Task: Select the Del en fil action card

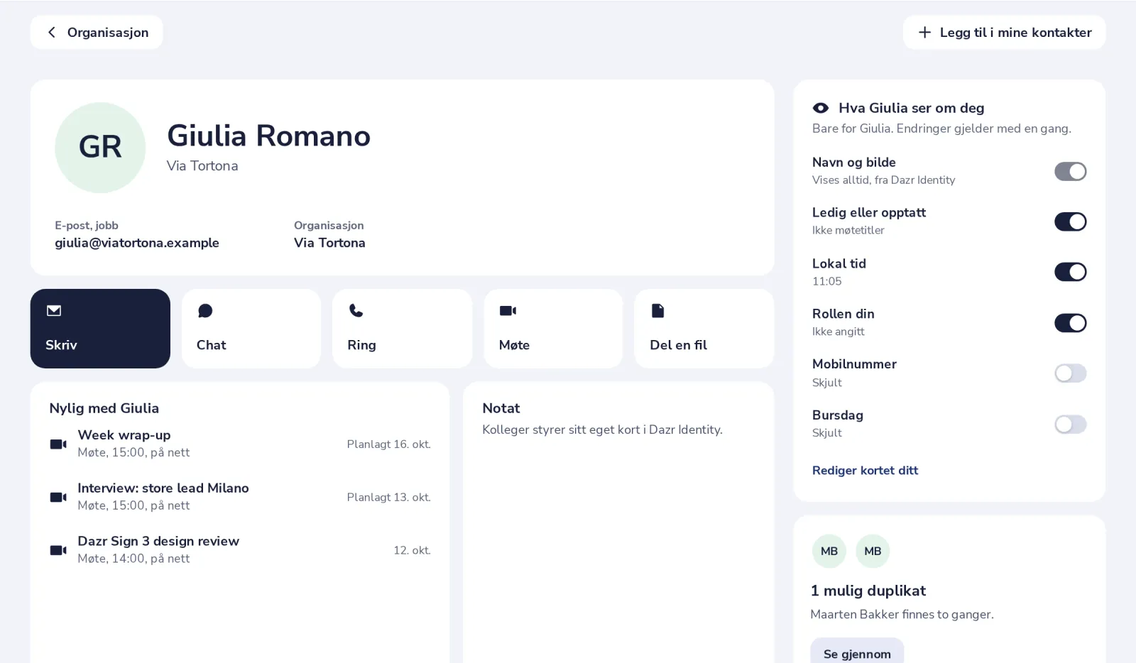Action: 704,329
